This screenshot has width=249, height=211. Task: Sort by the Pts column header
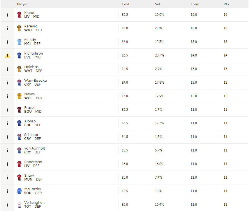[x=226, y=4]
